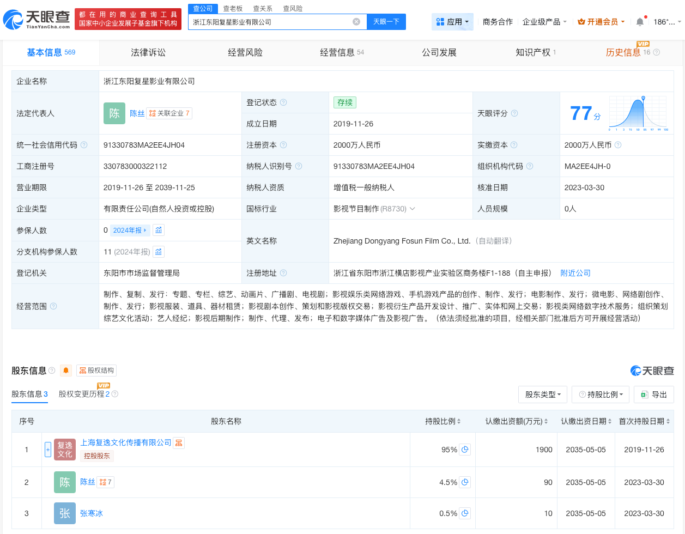The width and height of the screenshot is (685, 534).
Task: Click help icon beside 历史信息 tab
Action: pyautogui.click(x=657, y=52)
